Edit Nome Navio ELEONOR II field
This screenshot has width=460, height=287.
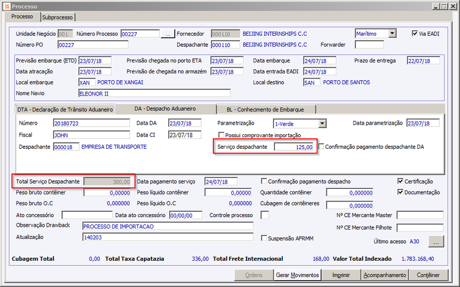155,94
